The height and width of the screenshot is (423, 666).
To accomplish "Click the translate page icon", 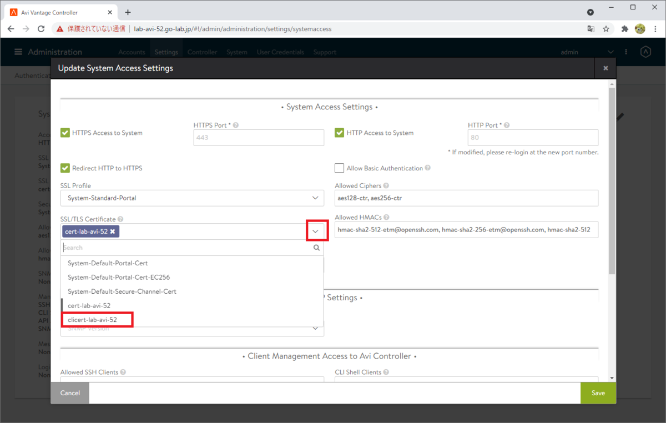I will coord(591,29).
